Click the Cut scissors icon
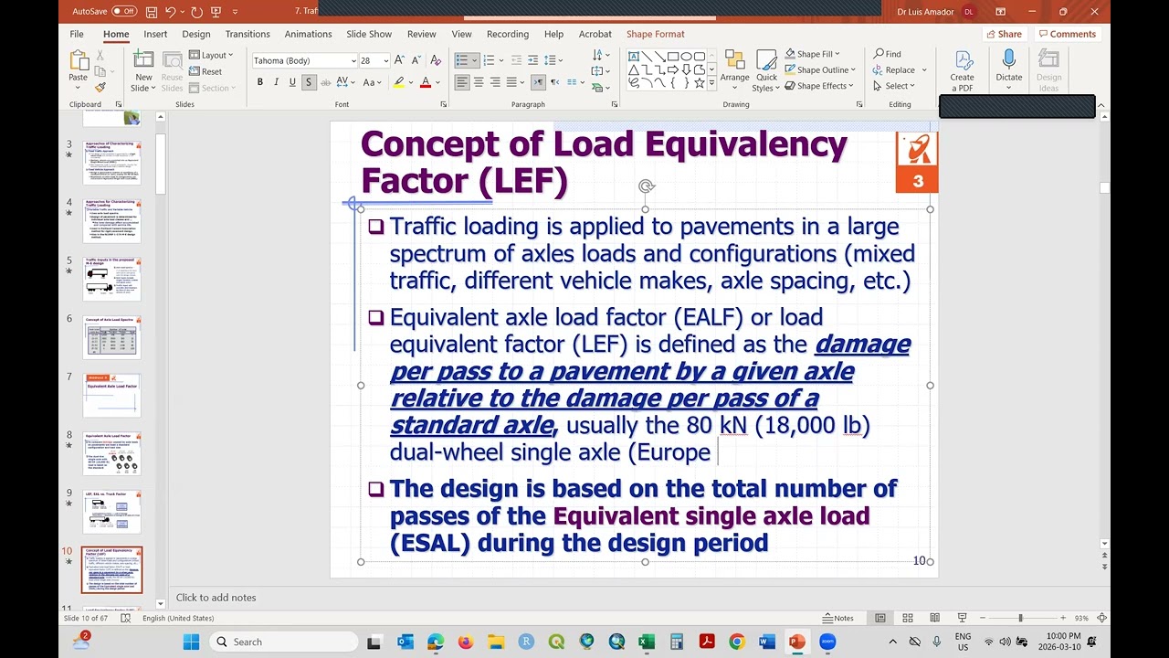 click(x=100, y=56)
